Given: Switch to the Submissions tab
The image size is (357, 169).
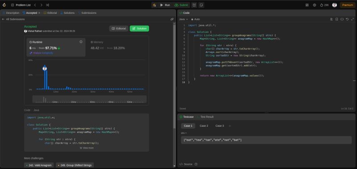Looking at the screenshot, I should [x=87, y=13].
